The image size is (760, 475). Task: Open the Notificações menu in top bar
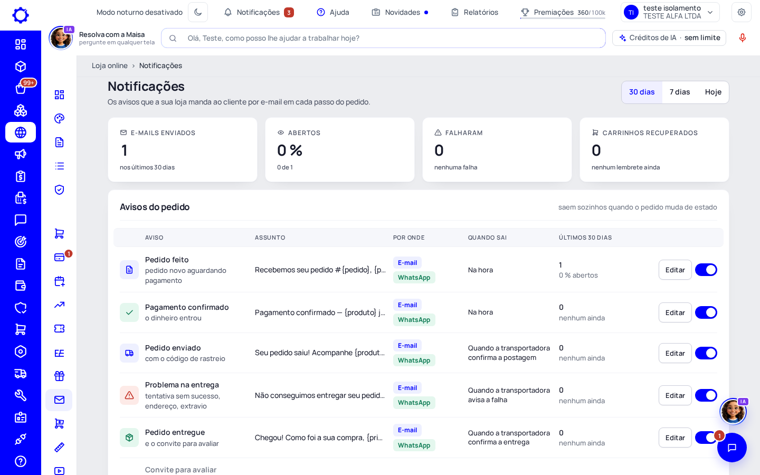tap(259, 12)
